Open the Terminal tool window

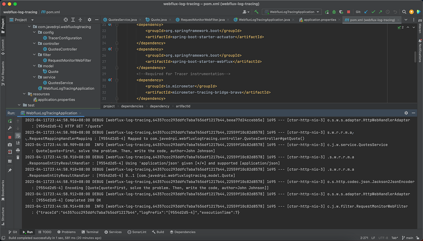pyautogui.click(x=90, y=232)
